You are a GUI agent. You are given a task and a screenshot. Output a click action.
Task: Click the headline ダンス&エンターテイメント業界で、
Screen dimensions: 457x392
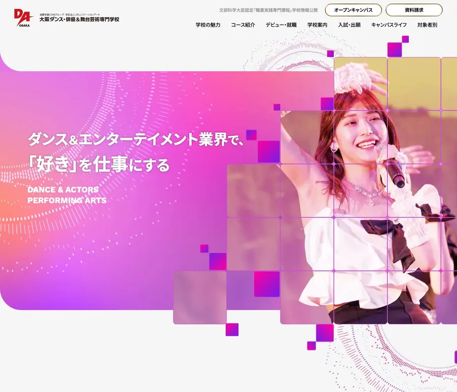[136, 139]
